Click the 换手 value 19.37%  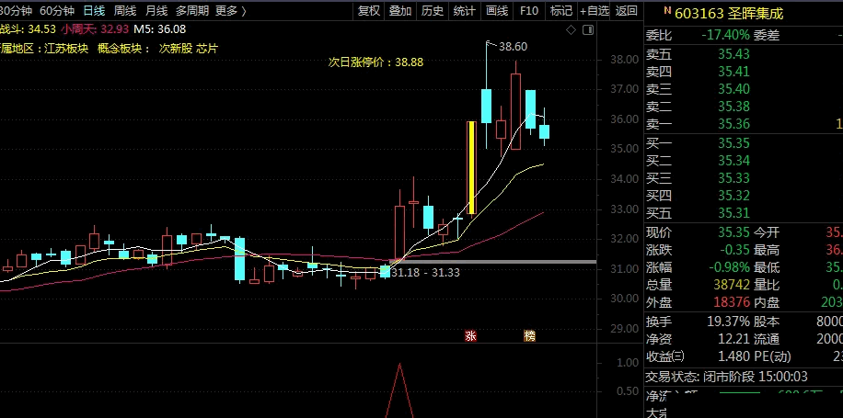tap(728, 322)
